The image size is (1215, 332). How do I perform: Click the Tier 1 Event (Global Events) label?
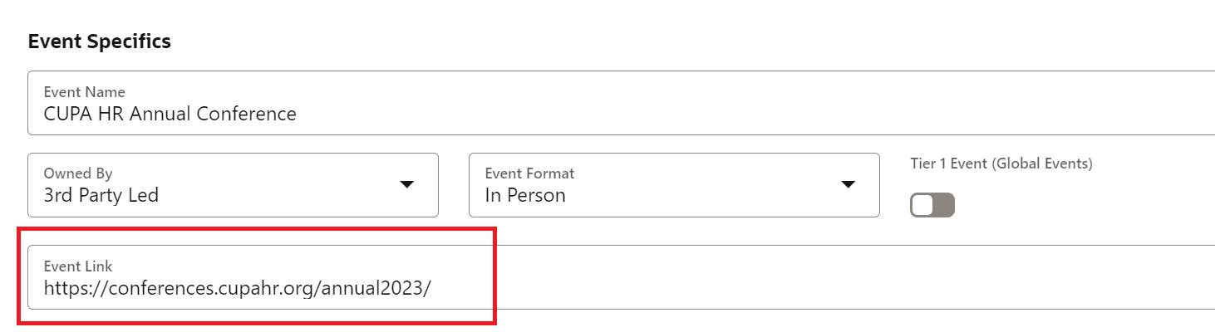(1001, 164)
